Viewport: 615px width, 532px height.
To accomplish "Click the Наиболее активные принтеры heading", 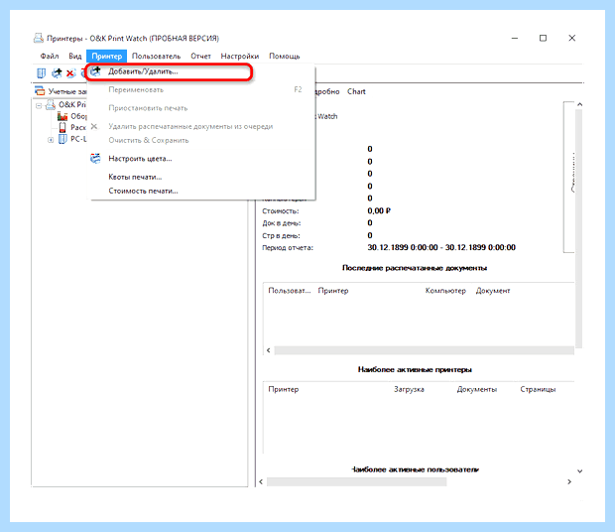I will (x=415, y=369).
